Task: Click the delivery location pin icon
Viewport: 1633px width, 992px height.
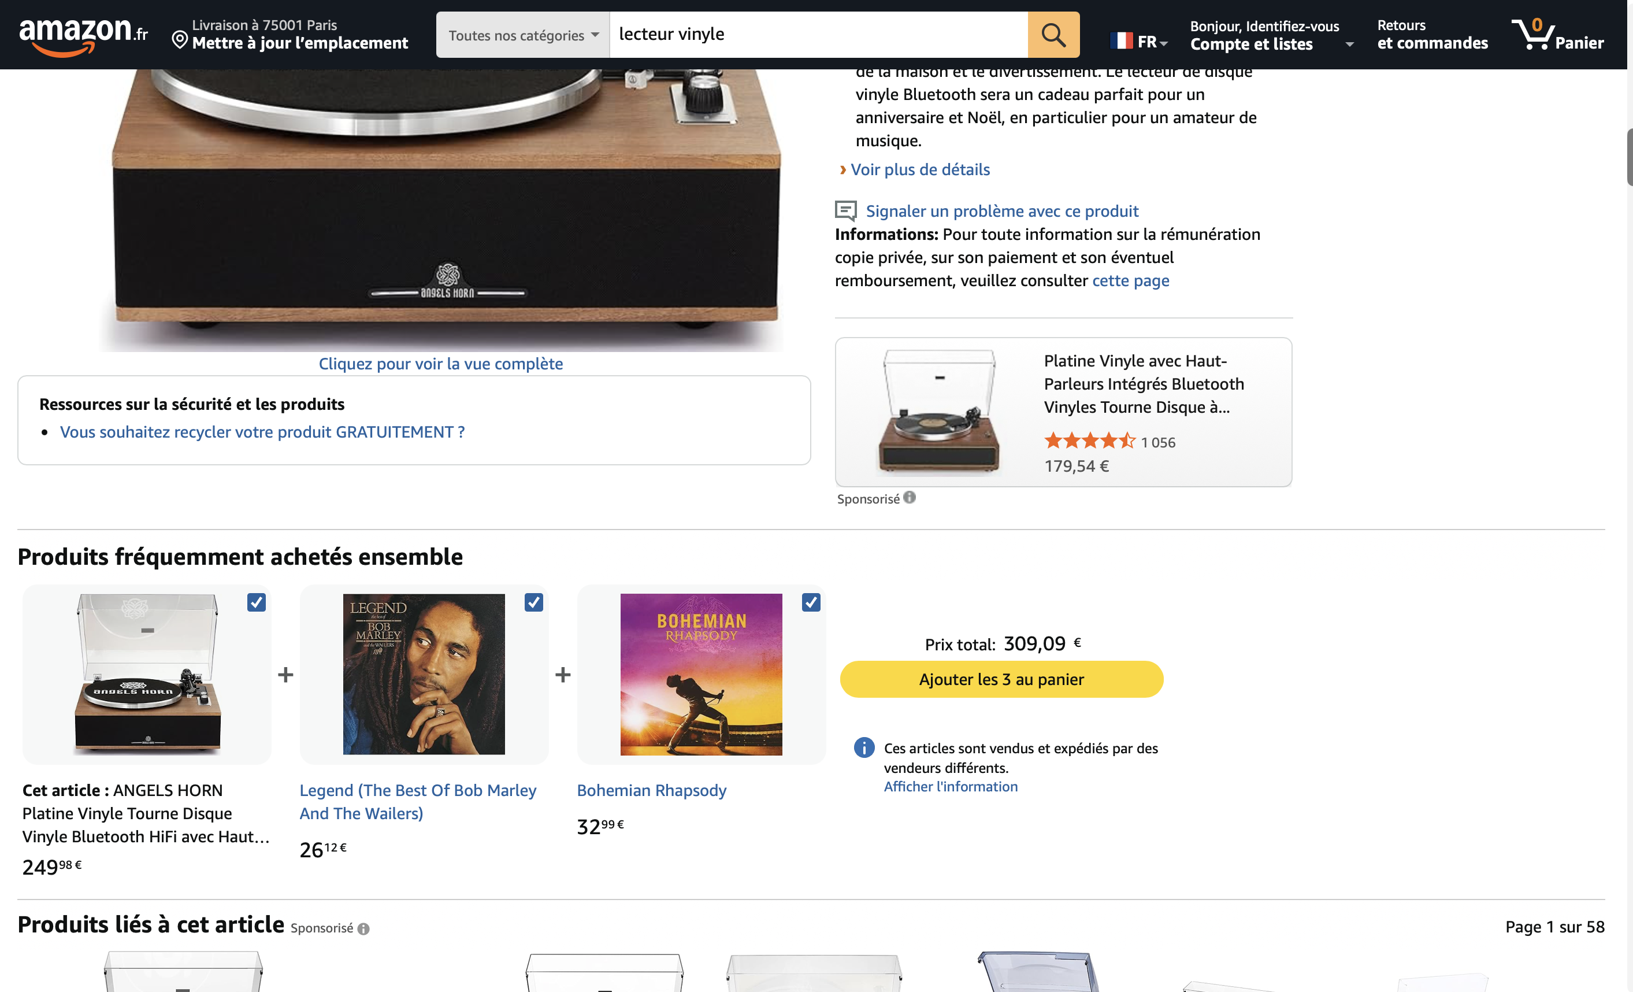Action: pyautogui.click(x=179, y=40)
